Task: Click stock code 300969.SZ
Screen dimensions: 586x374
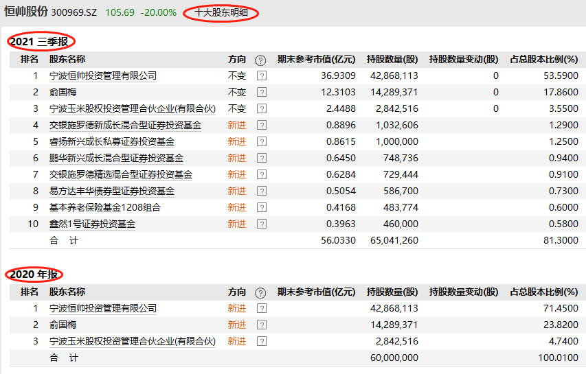Action: tap(74, 12)
